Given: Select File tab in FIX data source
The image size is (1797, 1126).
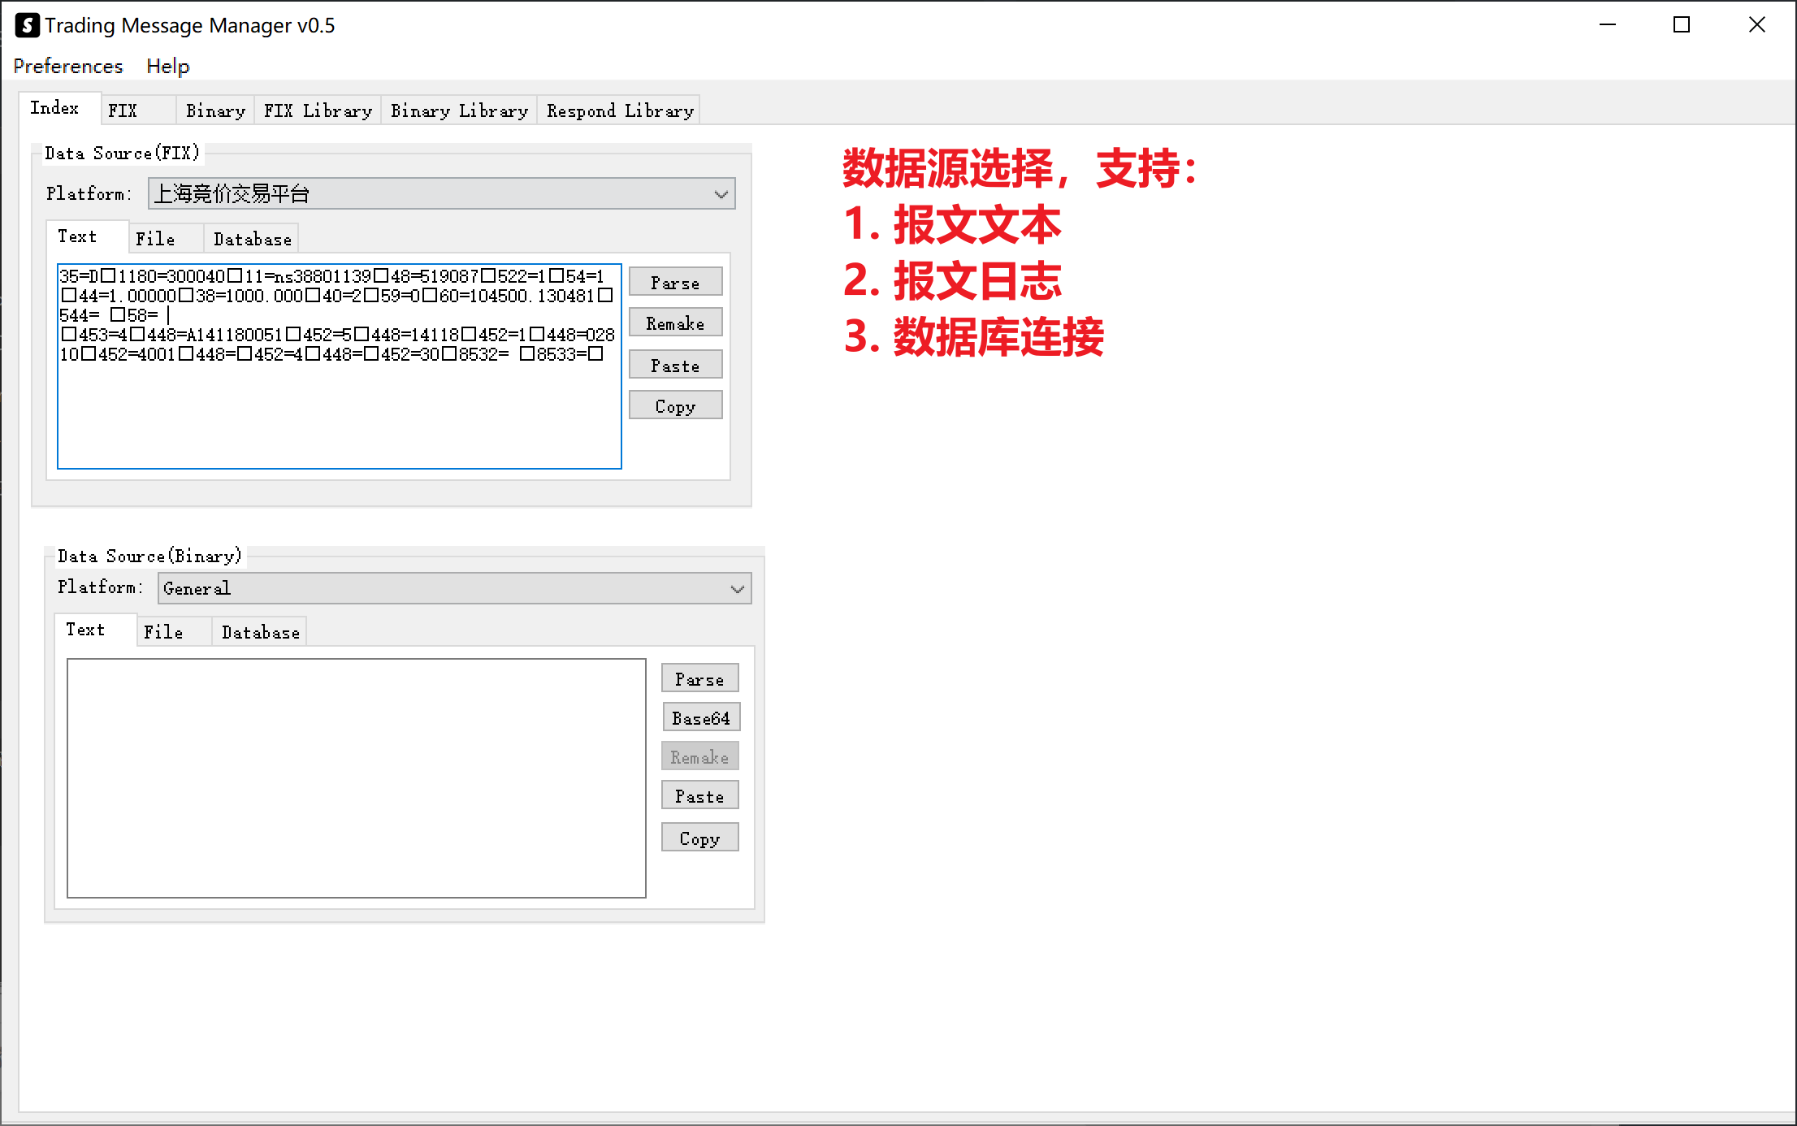Looking at the screenshot, I should (x=155, y=239).
